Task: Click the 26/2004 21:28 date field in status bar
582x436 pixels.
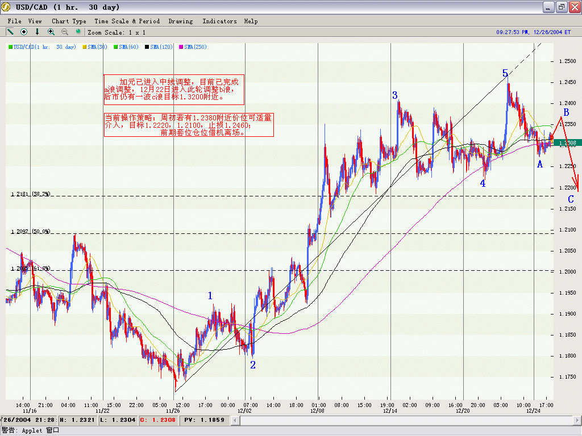Action: (29, 420)
